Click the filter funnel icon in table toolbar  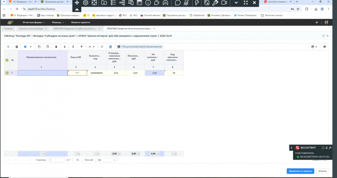[82, 47]
